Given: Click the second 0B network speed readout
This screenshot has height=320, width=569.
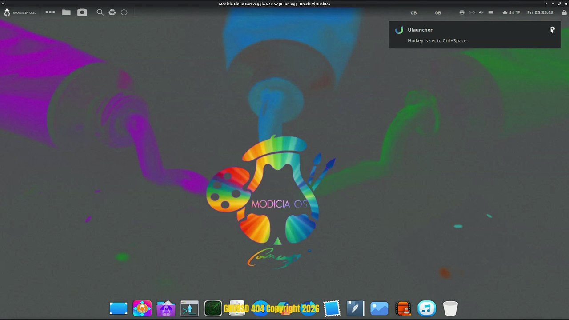Looking at the screenshot, I should [x=438, y=13].
